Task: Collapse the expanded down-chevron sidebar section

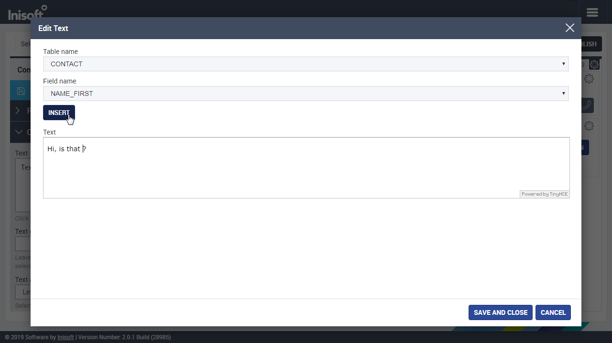Action: point(19,132)
